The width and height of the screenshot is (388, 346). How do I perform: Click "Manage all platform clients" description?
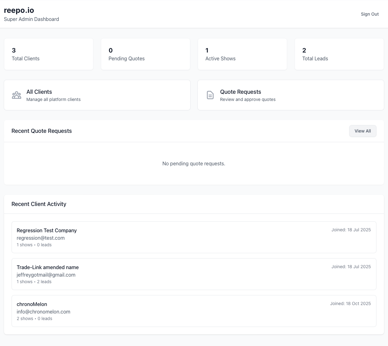(53, 99)
